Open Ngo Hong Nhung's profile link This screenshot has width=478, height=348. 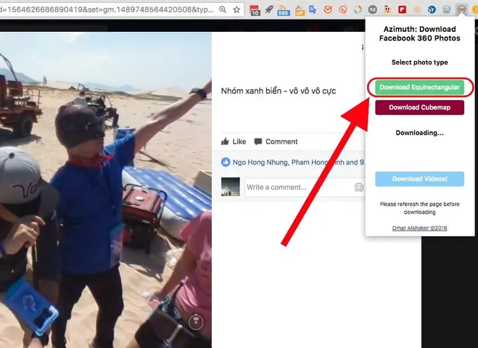[260, 162]
